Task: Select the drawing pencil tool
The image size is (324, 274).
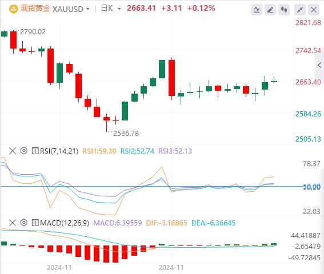Action: point(270,10)
